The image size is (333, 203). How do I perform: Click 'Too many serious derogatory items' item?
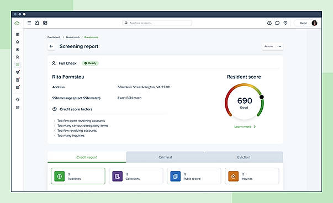[x=83, y=126]
